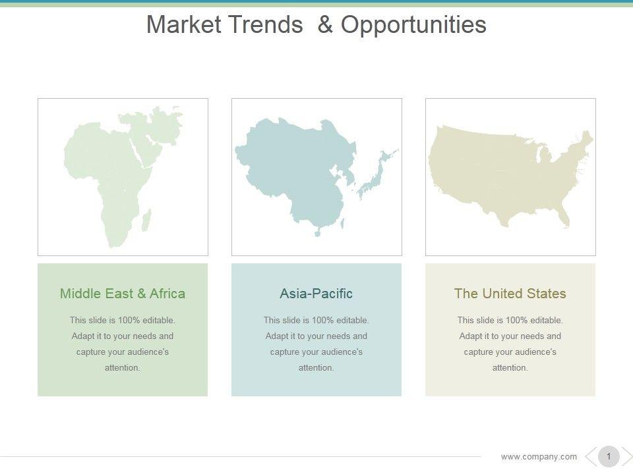Click The United States heading

point(510,294)
